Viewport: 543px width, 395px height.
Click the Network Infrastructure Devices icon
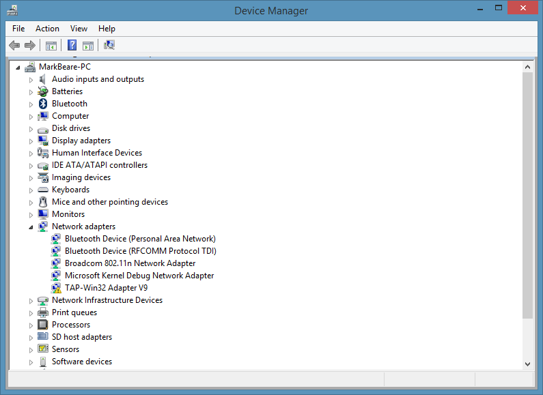tap(43, 301)
